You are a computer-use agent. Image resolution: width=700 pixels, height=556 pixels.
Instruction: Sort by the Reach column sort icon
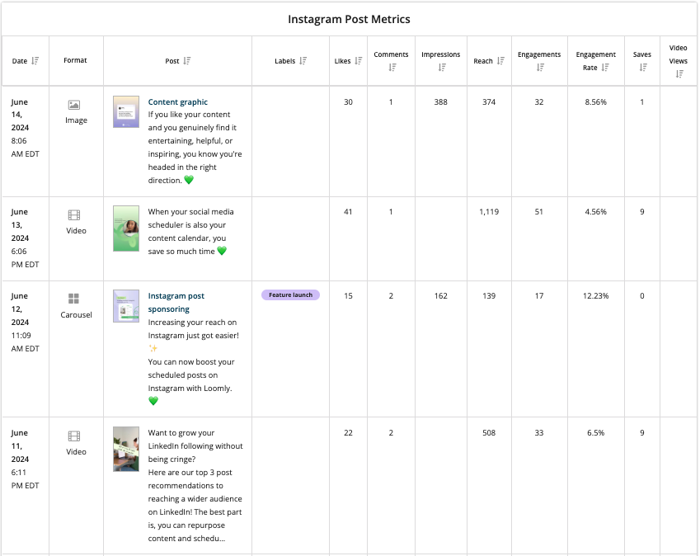(500, 61)
